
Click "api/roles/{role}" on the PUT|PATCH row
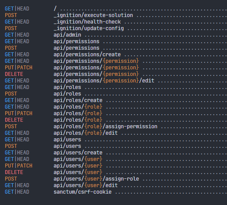click(78, 113)
